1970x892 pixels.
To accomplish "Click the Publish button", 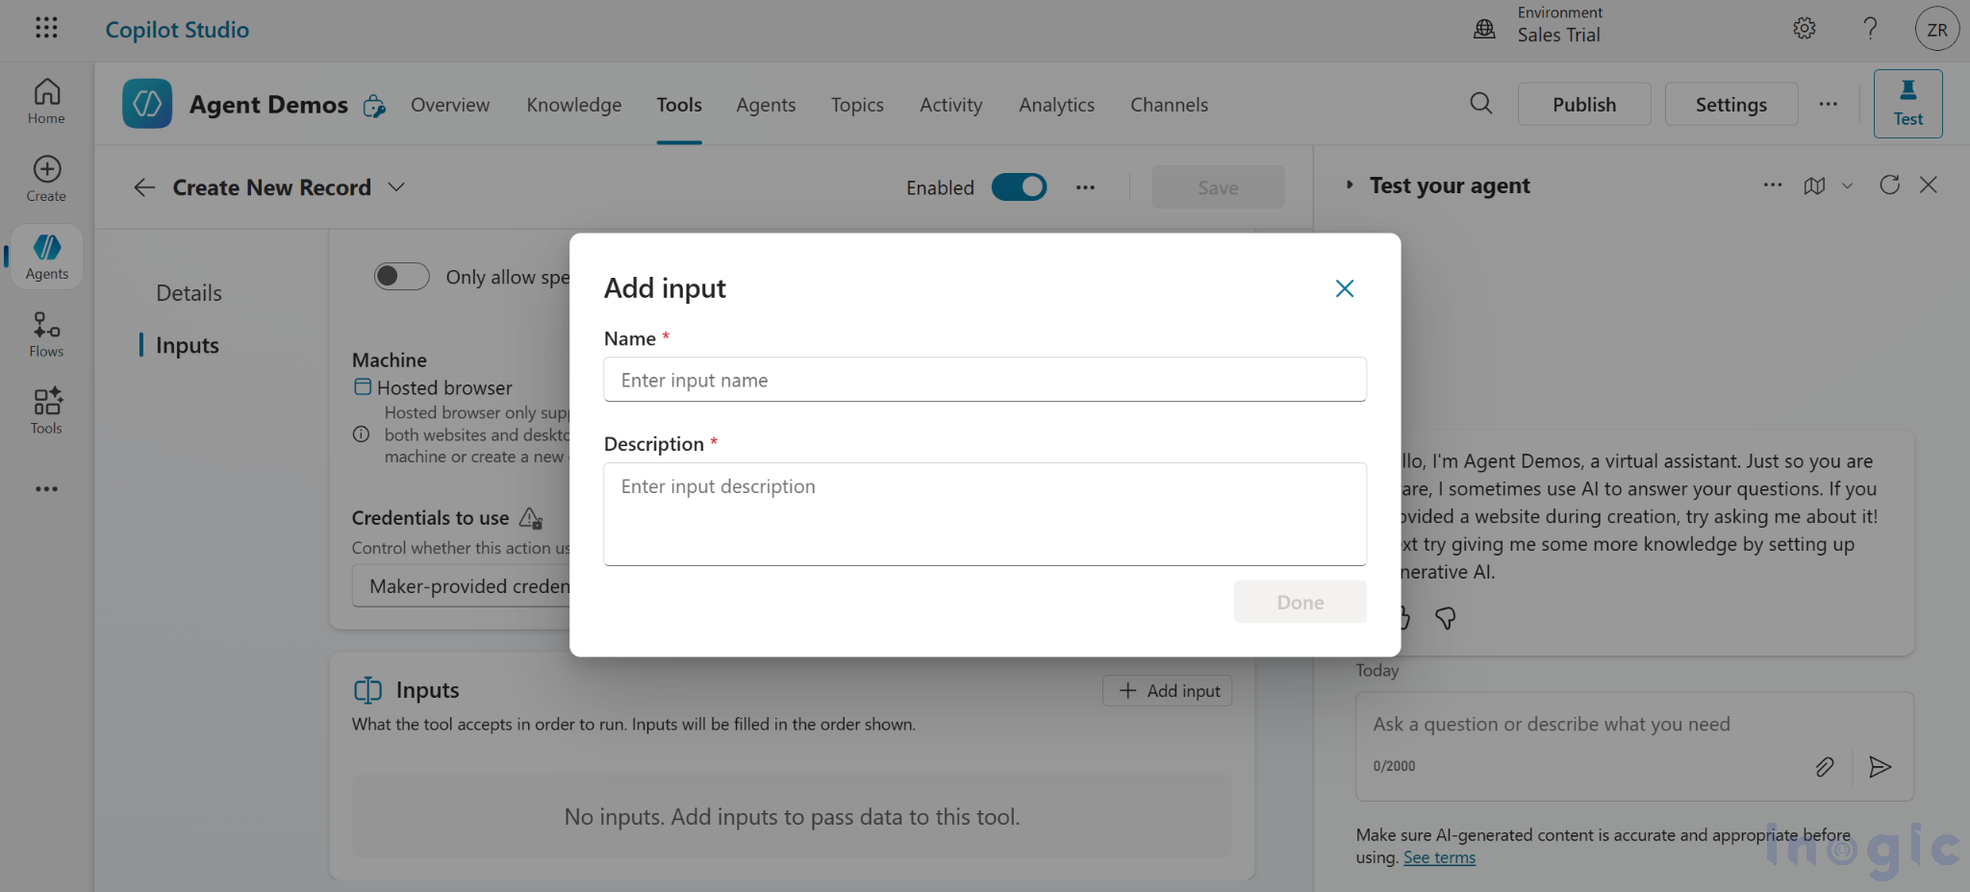I will pos(1584,104).
